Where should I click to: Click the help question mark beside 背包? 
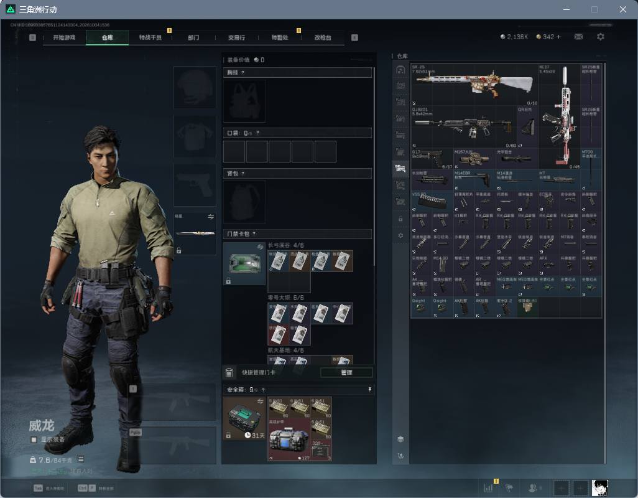pyautogui.click(x=243, y=174)
